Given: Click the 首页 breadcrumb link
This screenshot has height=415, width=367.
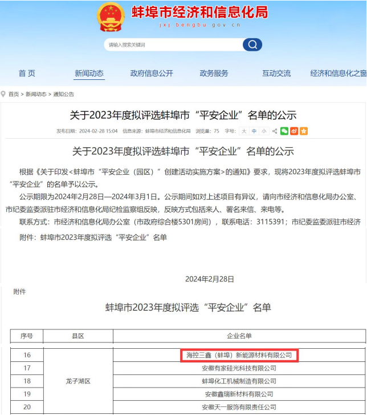Looking at the screenshot, I should click(14, 94).
